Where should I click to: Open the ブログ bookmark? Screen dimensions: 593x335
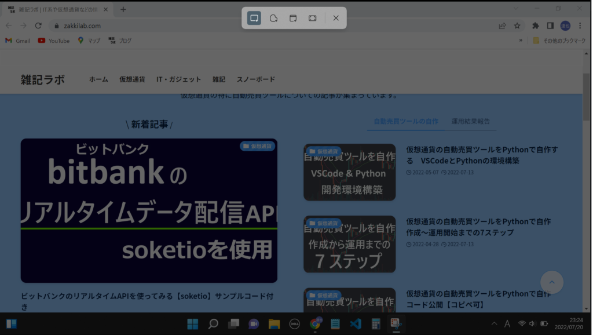point(120,41)
